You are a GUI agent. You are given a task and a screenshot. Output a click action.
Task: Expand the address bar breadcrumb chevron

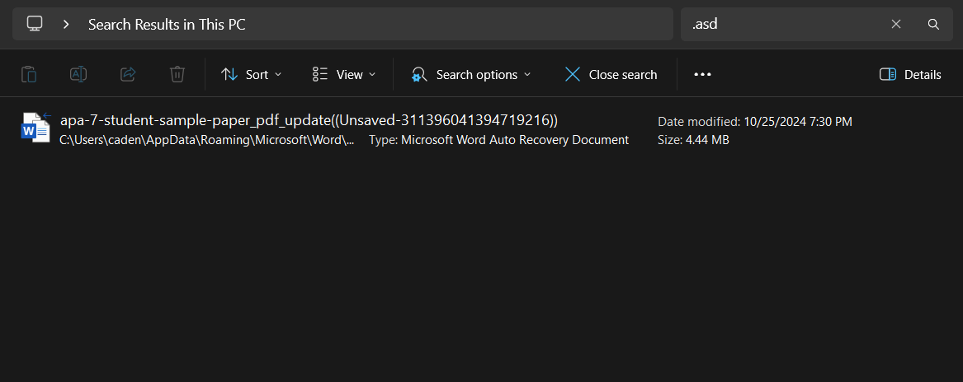point(66,24)
